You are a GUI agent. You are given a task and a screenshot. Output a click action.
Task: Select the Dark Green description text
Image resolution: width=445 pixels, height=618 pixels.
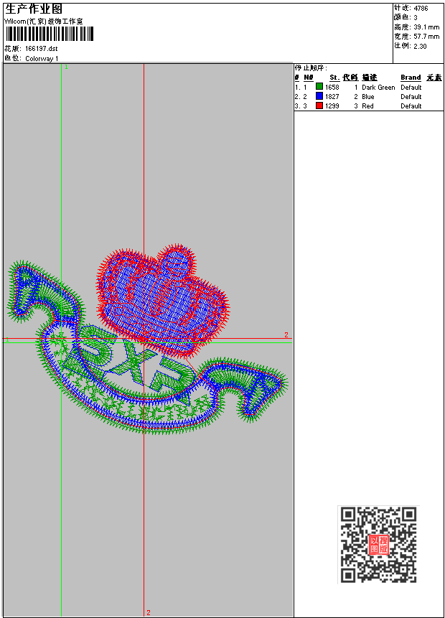[378, 87]
